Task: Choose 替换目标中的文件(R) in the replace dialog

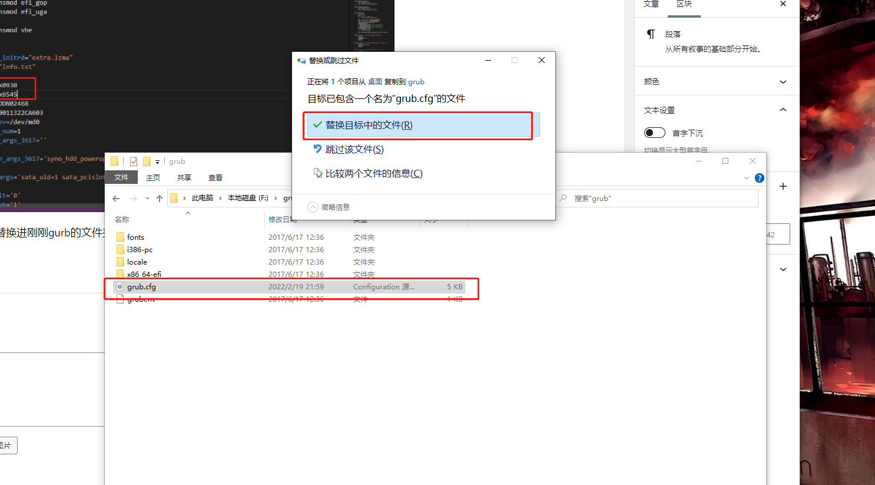Action: coord(423,125)
